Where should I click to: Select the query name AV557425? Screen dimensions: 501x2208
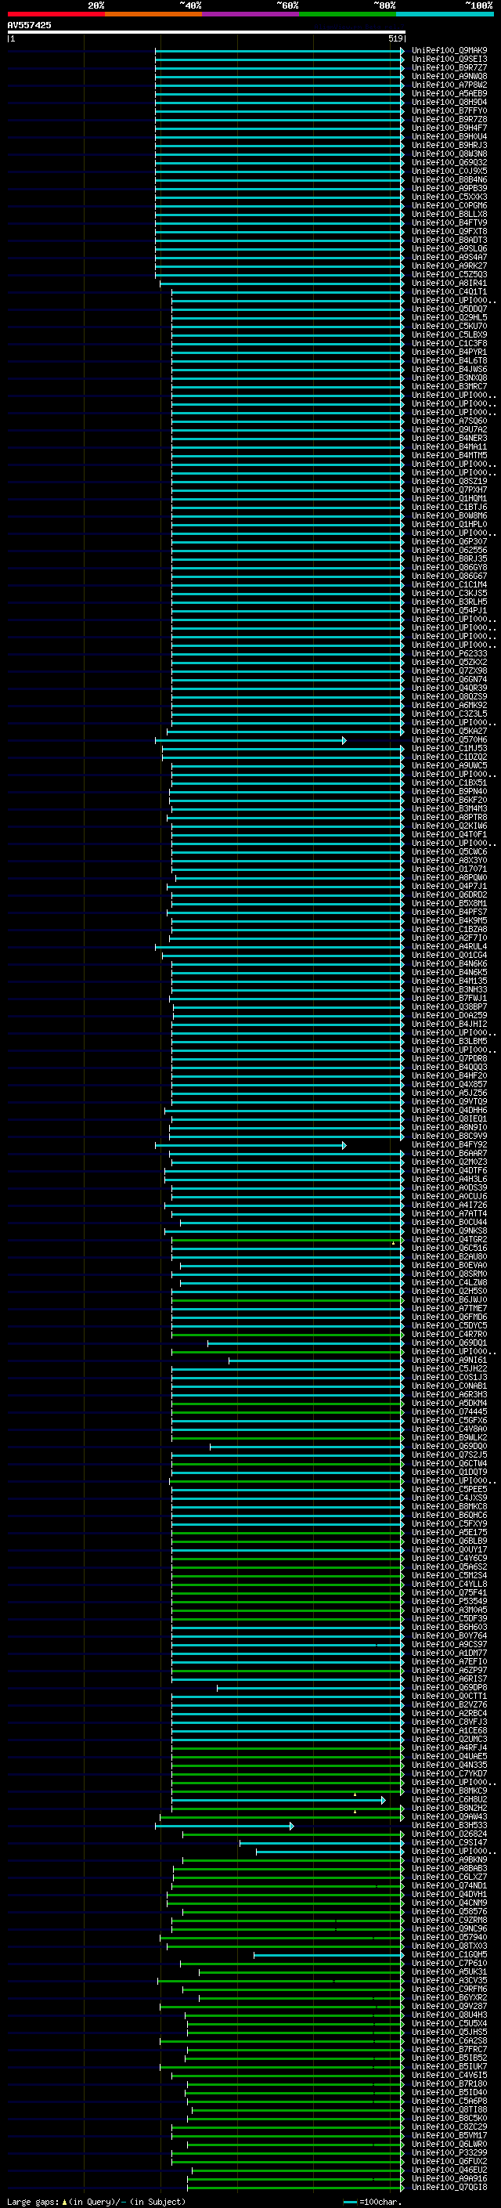pos(29,26)
